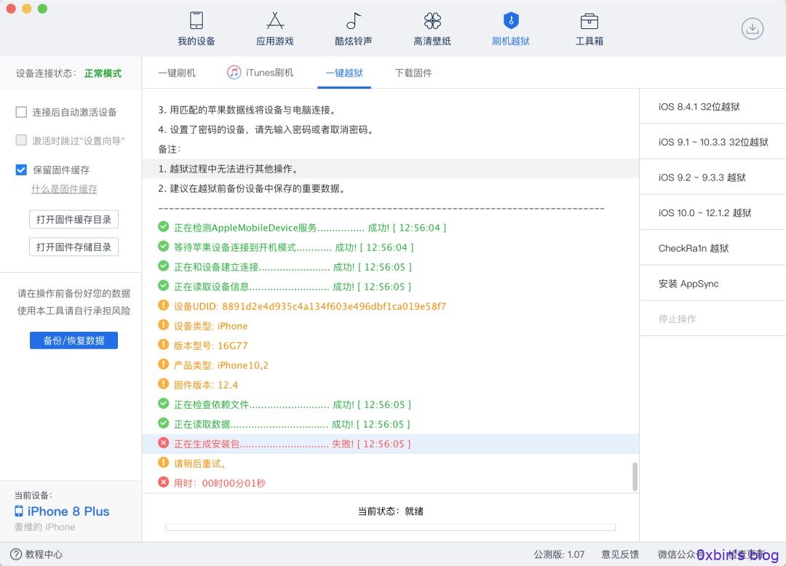Choose iOS 10.0 ~ 12.1.2 越狱 option
This screenshot has height=566, width=786.
[712, 213]
